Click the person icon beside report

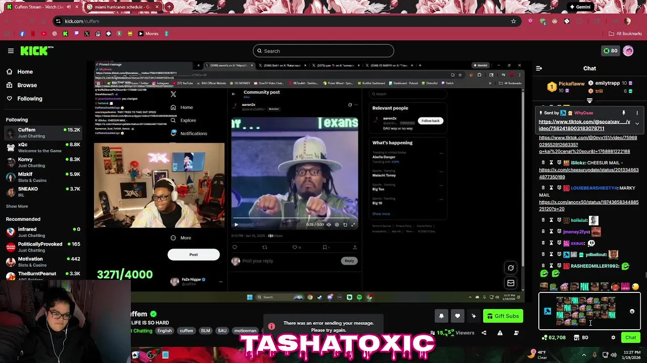point(516,333)
